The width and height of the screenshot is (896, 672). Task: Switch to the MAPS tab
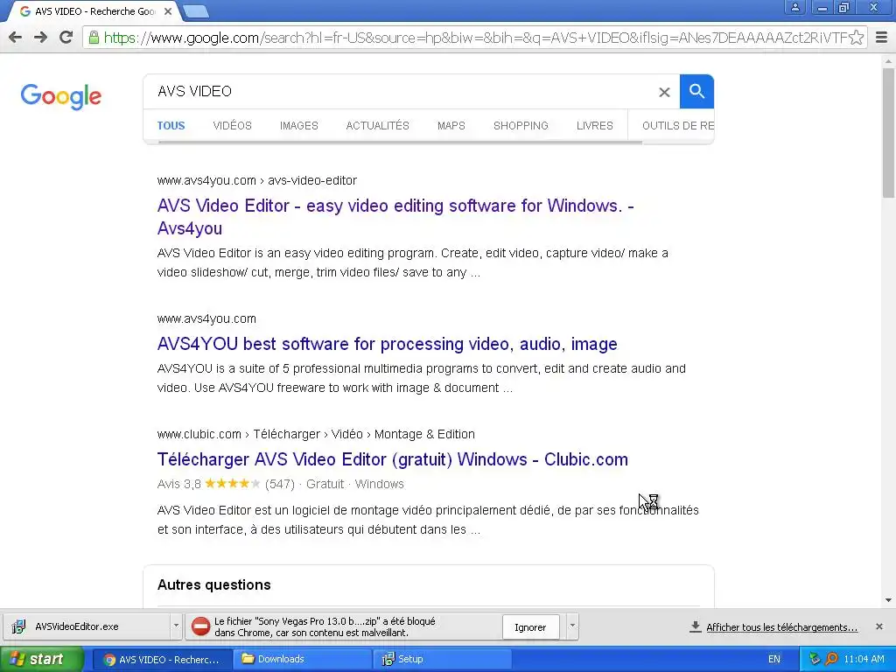[451, 126]
